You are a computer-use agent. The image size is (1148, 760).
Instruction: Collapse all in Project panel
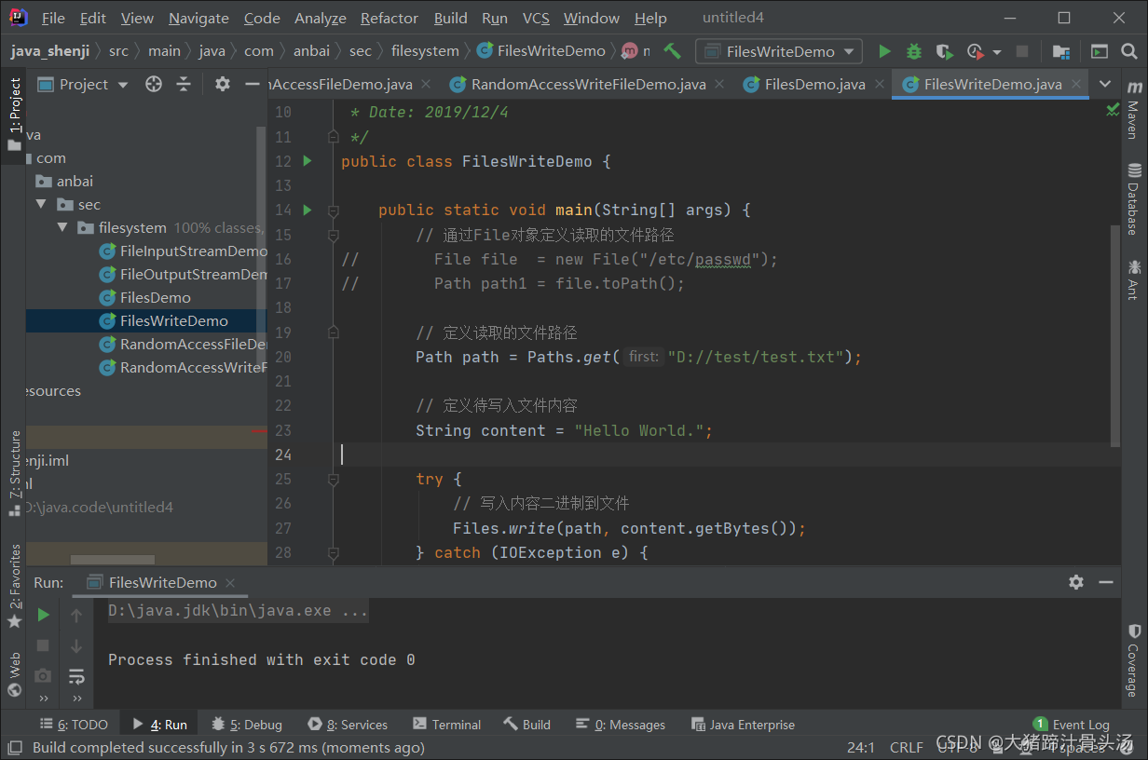pyautogui.click(x=184, y=84)
